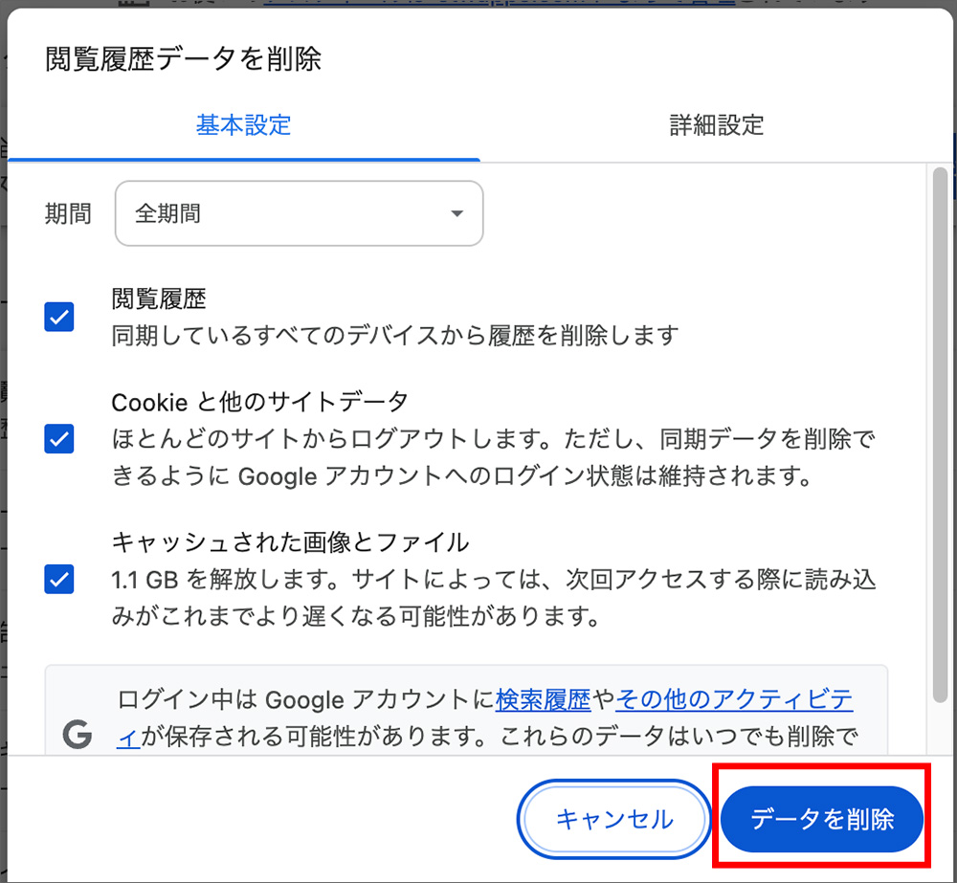Viewport: 957px width, 883px height.
Task: Uncheck the Cookie と他のサイトデータ checkbox
Action: [x=59, y=439]
